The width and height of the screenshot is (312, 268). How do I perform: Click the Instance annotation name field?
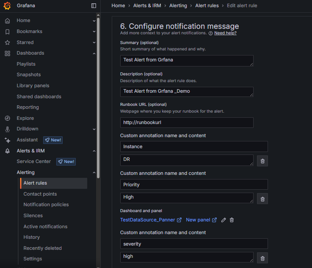pyautogui.click(x=194, y=146)
